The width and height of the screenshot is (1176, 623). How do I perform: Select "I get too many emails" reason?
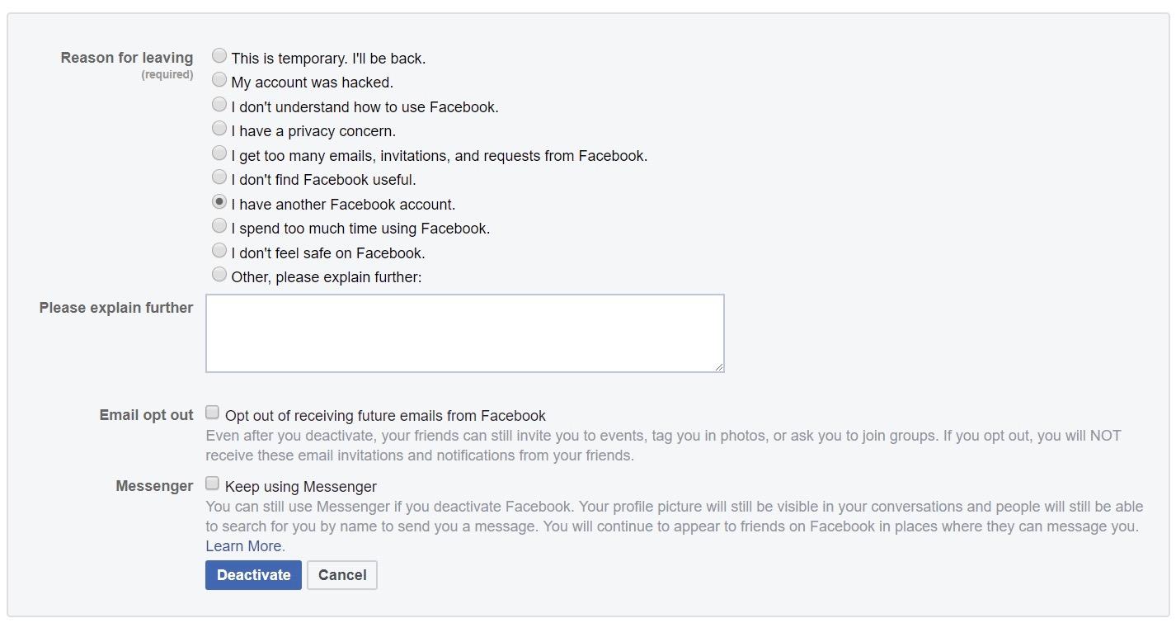tap(219, 153)
